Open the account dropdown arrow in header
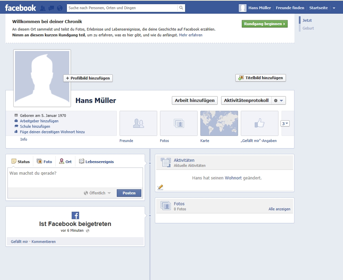 (x=334, y=8)
